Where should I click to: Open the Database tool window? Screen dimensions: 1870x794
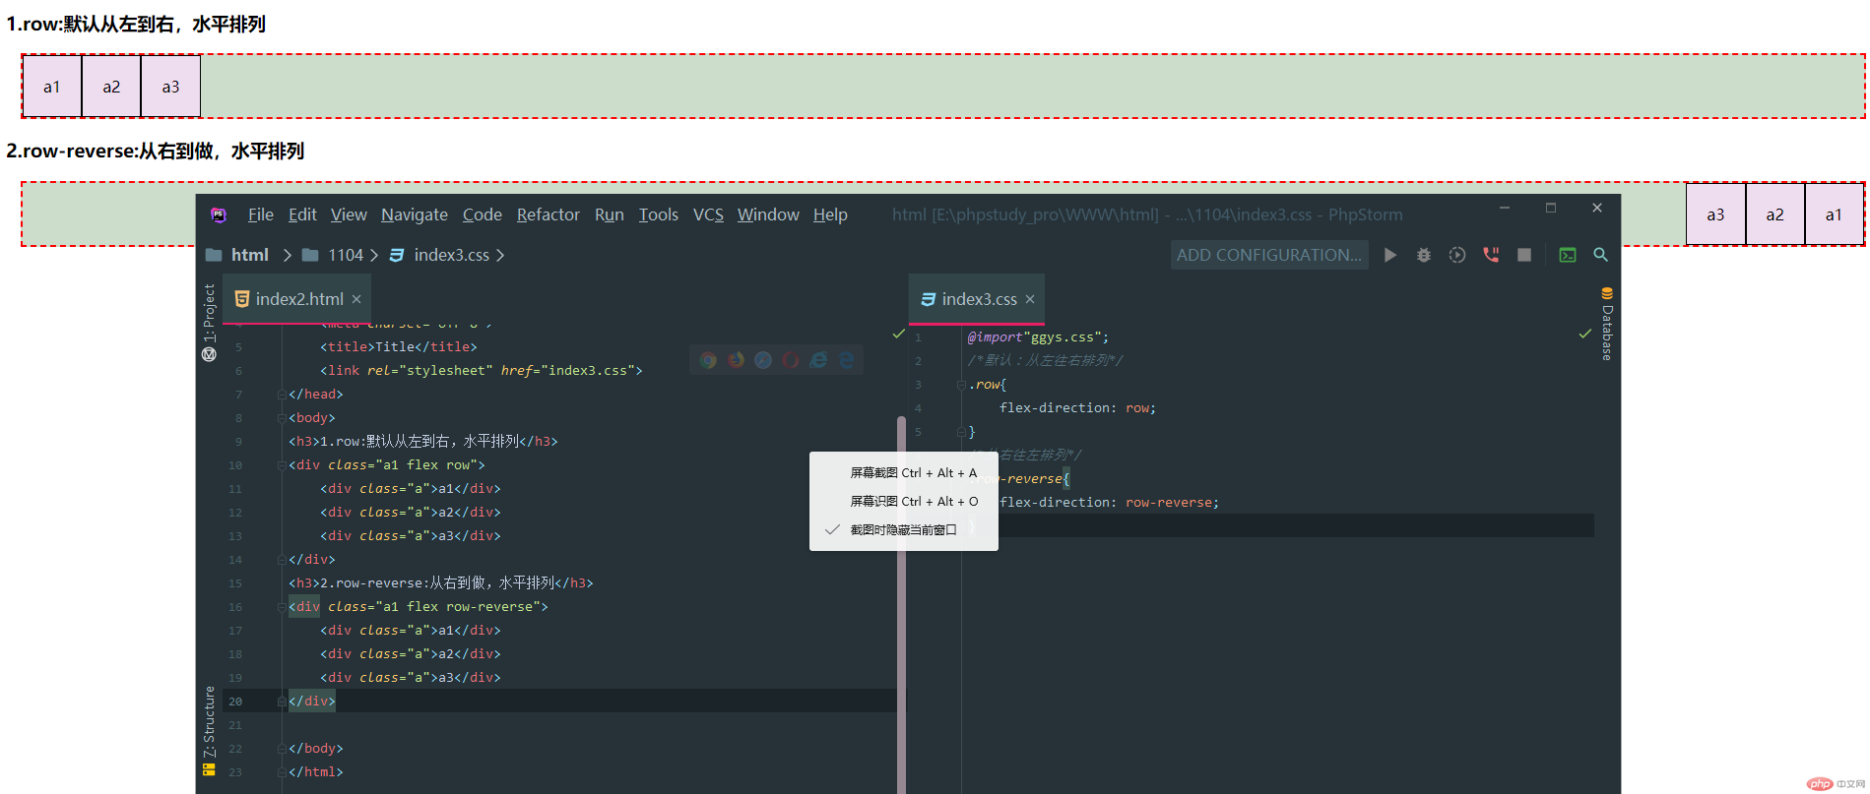(x=1607, y=324)
